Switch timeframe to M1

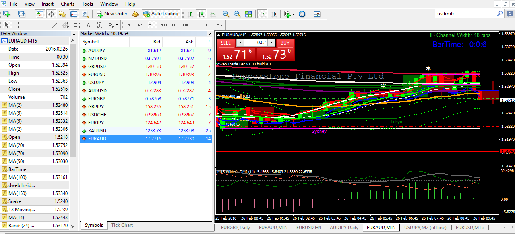click(x=129, y=25)
